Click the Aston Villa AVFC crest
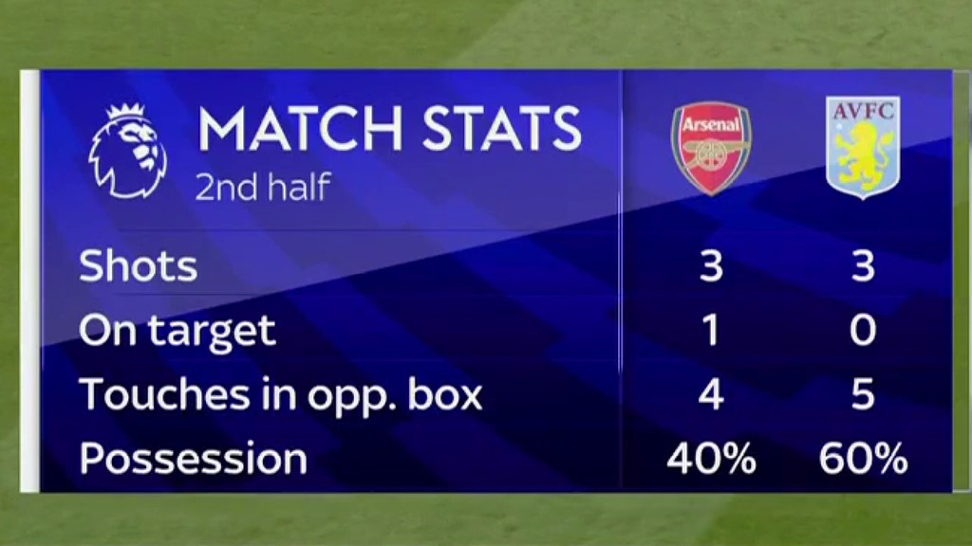 pyautogui.click(x=863, y=147)
